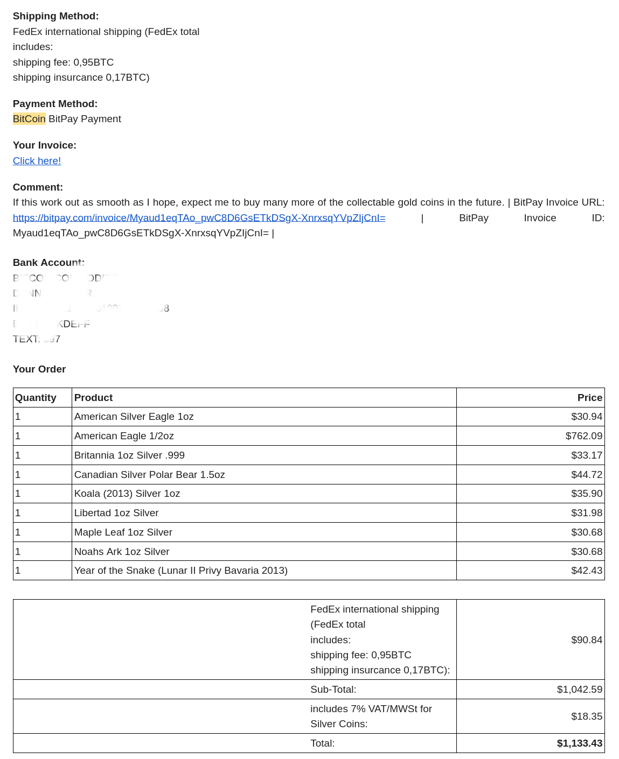Open the BitPay invoice URL link
Screen dimensions: 619x759
pyautogui.click(x=199, y=218)
